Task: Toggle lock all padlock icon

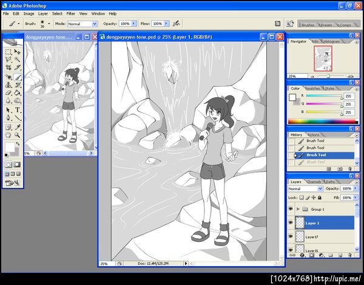Action: (x=320, y=197)
